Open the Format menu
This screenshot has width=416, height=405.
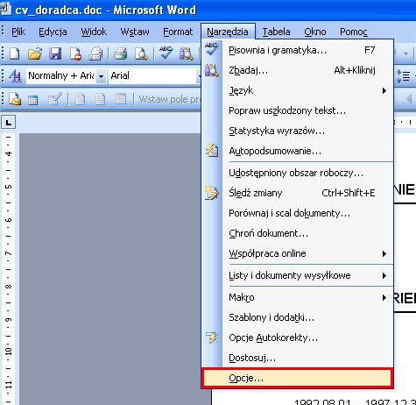tap(178, 32)
